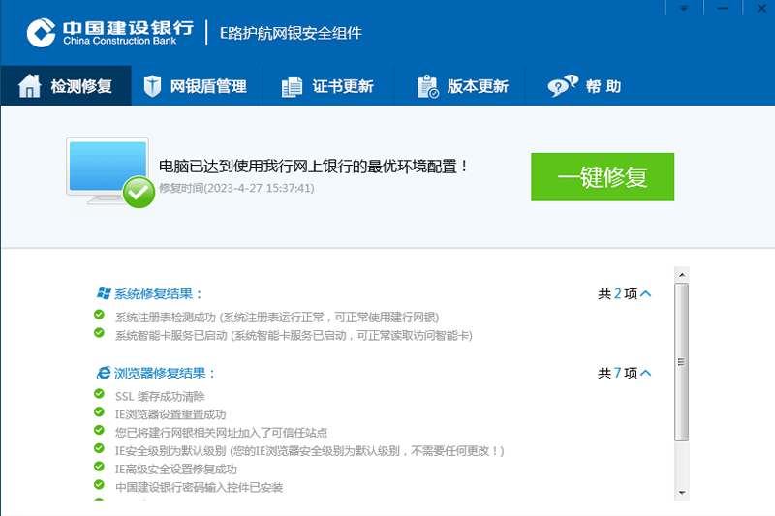Click the green checkmark badge on monitor
The height and width of the screenshot is (516, 775).
139,192
